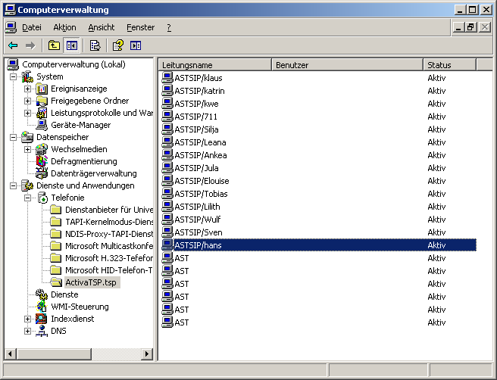Viewport: 497px width, 380px height.
Task: Expand the Indexdienst node
Action: (x=28, y=319)
